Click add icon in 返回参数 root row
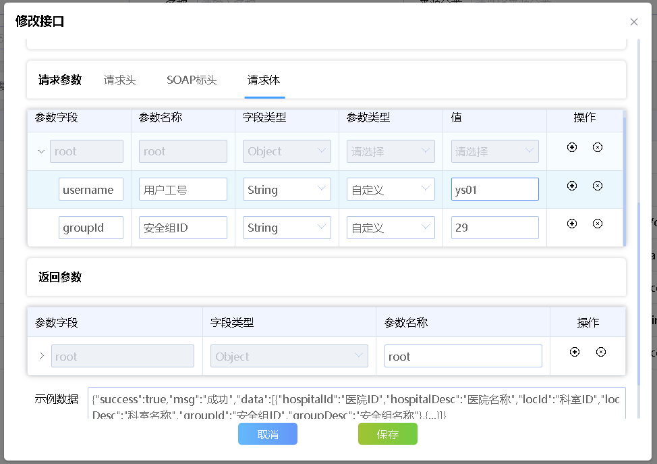Image resolution: width=657 pixels, height=464 pixels. tap(574, 351)
